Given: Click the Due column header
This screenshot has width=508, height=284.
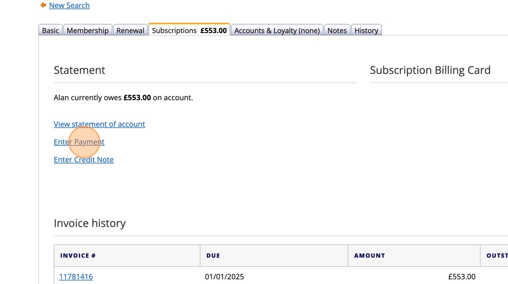Looking at the screenshot, I should [213, 255].
